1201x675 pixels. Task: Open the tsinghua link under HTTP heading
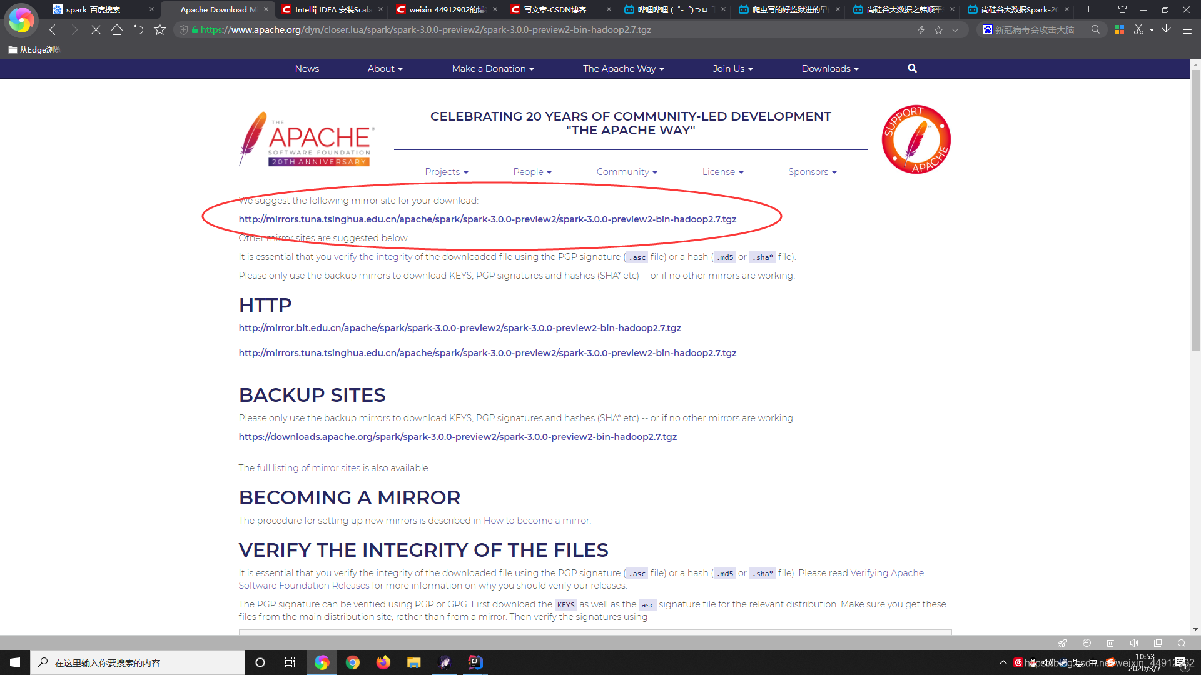pos(487,353)
